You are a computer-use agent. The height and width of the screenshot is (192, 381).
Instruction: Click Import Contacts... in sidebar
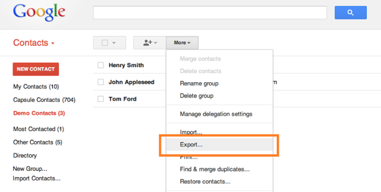pos(37,178)
